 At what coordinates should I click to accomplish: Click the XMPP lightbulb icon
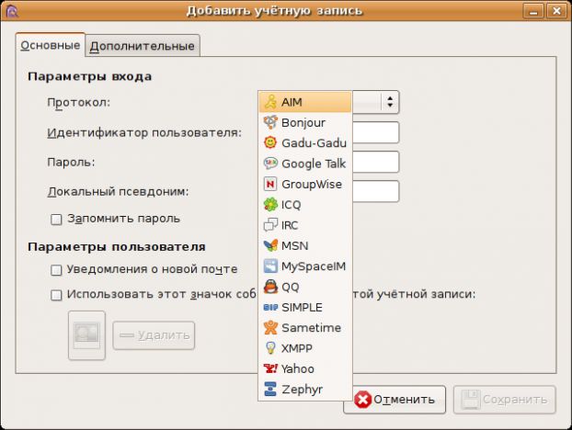[270, 348]
